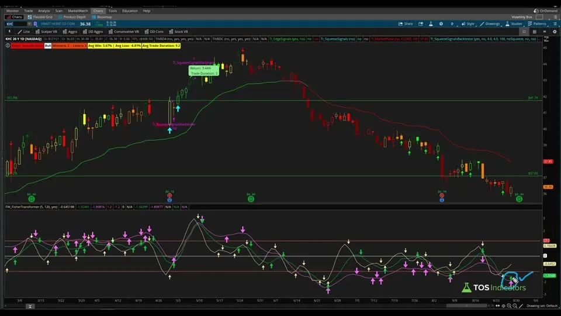Open the grid settings gear icon
The width and height of the screenshot is (561, 316).
pyautogui.click(x=555, y=32)
